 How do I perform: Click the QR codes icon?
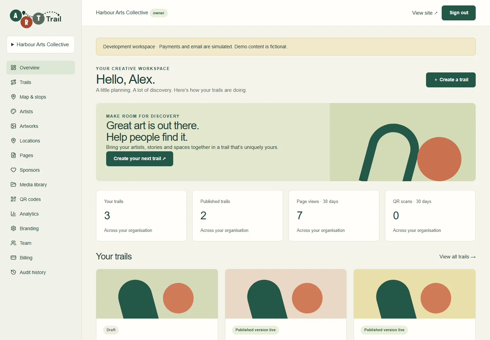[13, 199]
